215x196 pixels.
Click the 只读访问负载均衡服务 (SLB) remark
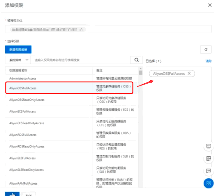[111, 170]
